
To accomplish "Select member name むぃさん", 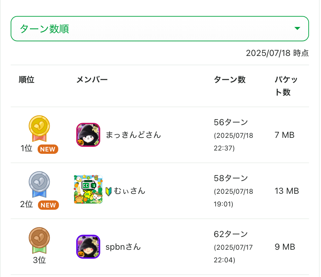I will [130, 191].
